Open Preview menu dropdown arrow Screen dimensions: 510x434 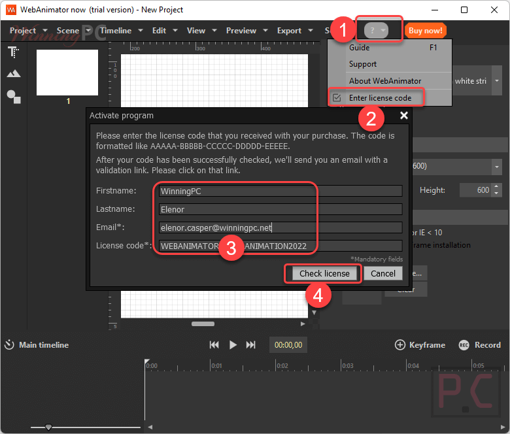pyautogui.click(x=265, y=31)
